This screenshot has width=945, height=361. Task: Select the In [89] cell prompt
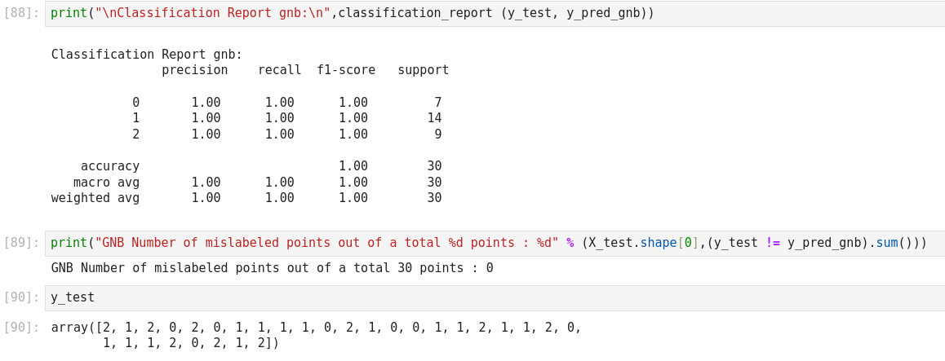pos(21,243)
